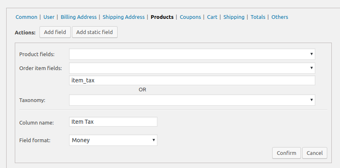This screenshot has width=340, height=168.
Task: Click the Add field button
Action: click(x=55, y=32)
